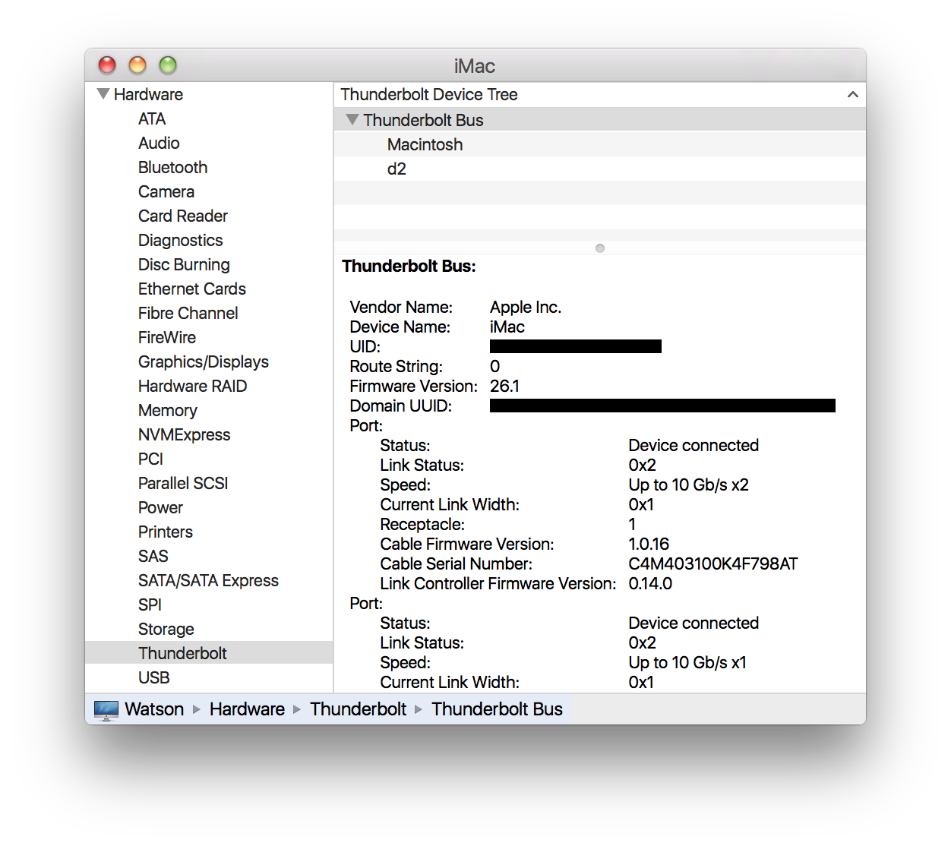This screenshot has height=846, width=951.
Task: Select PCI in the sidebar
Action: (x=209, y=459)
